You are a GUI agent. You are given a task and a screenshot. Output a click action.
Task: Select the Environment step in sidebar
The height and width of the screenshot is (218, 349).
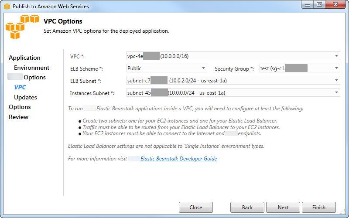click(x=31, y=68)
